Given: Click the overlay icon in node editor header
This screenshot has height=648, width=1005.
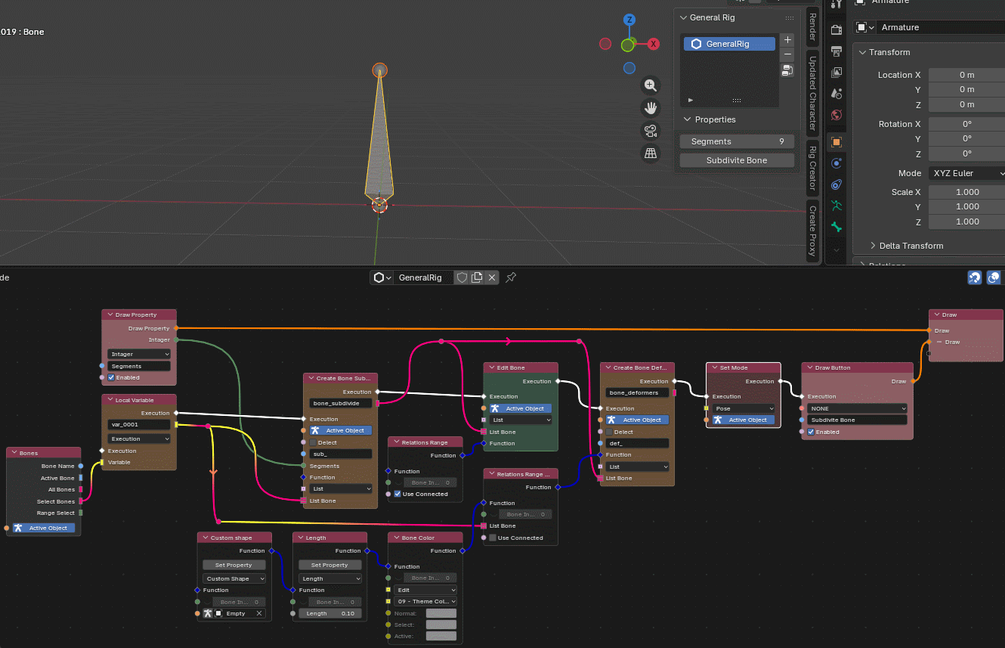Looking at the screenshot, I should (x=994, y=277).
